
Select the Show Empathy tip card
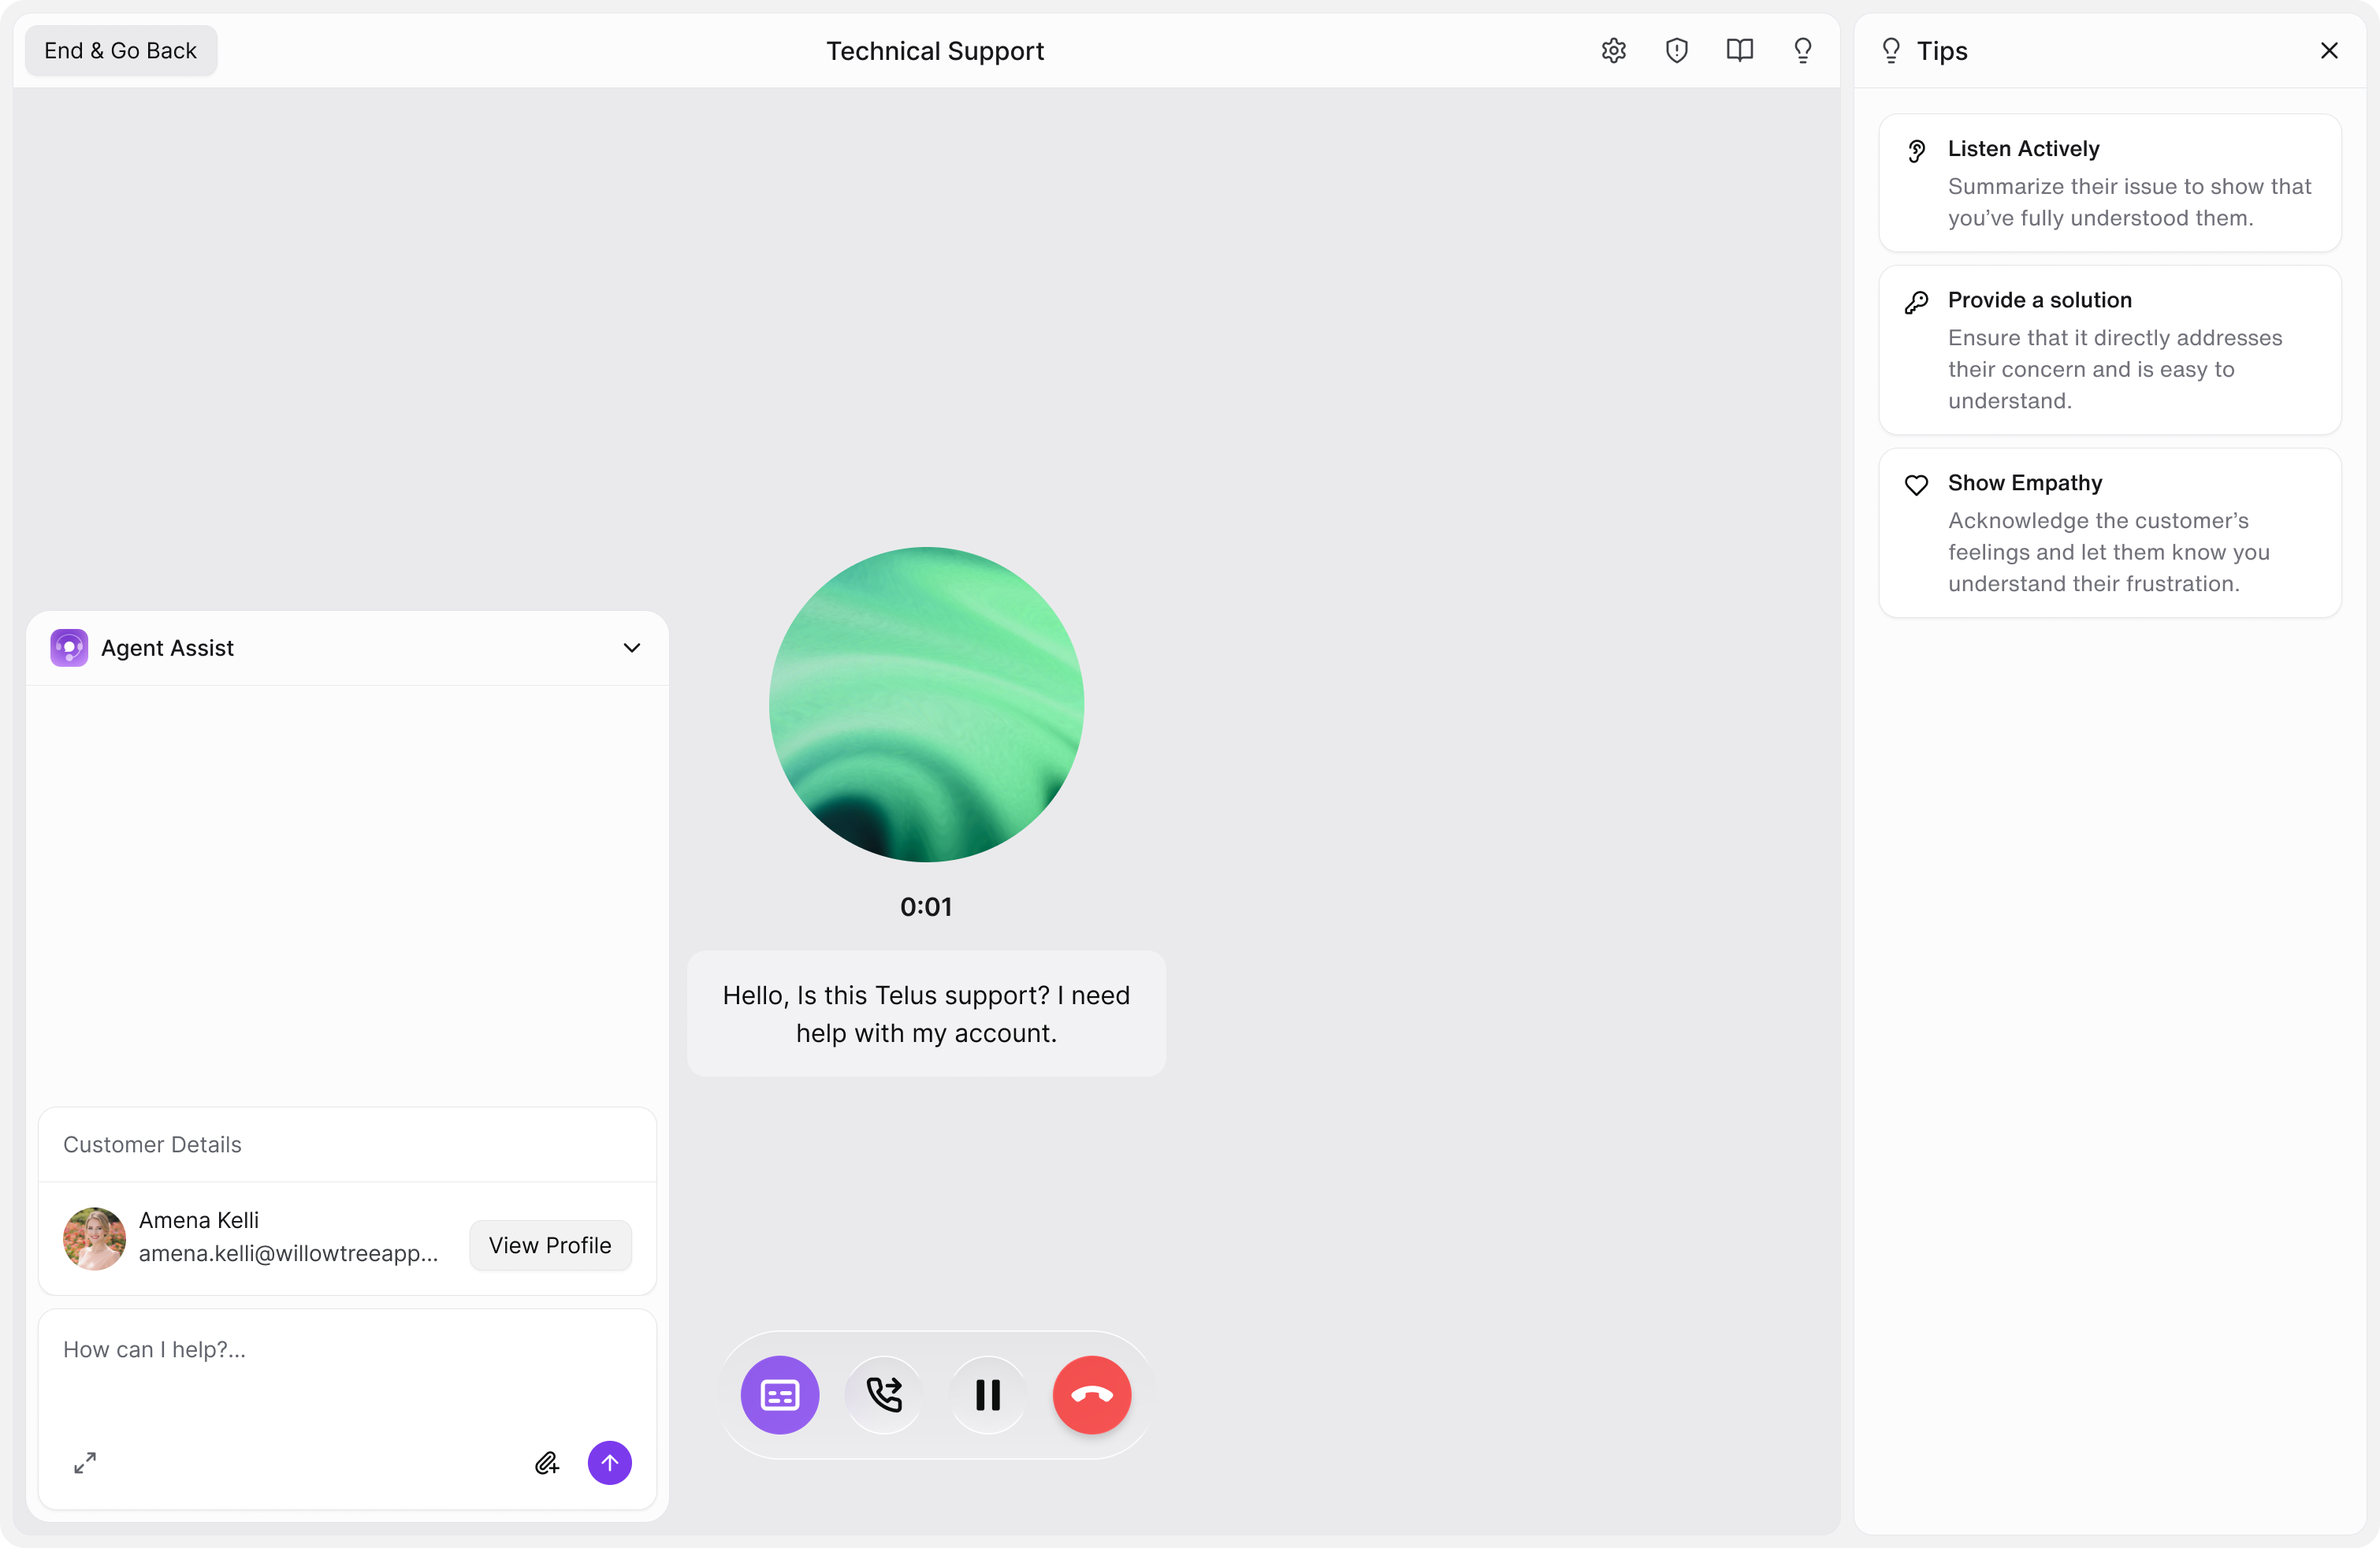2110,532
